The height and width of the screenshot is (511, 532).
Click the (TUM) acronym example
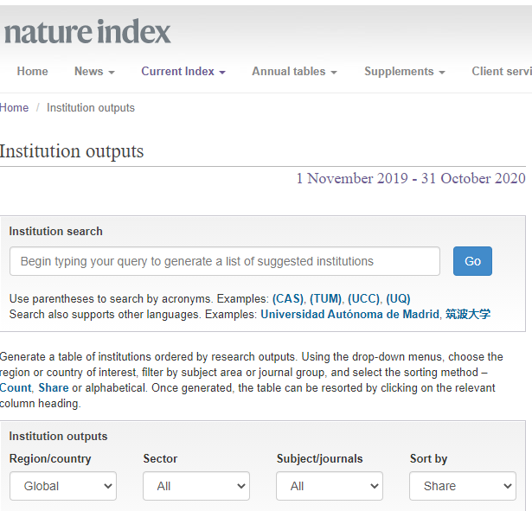click(x=326, y=299)
